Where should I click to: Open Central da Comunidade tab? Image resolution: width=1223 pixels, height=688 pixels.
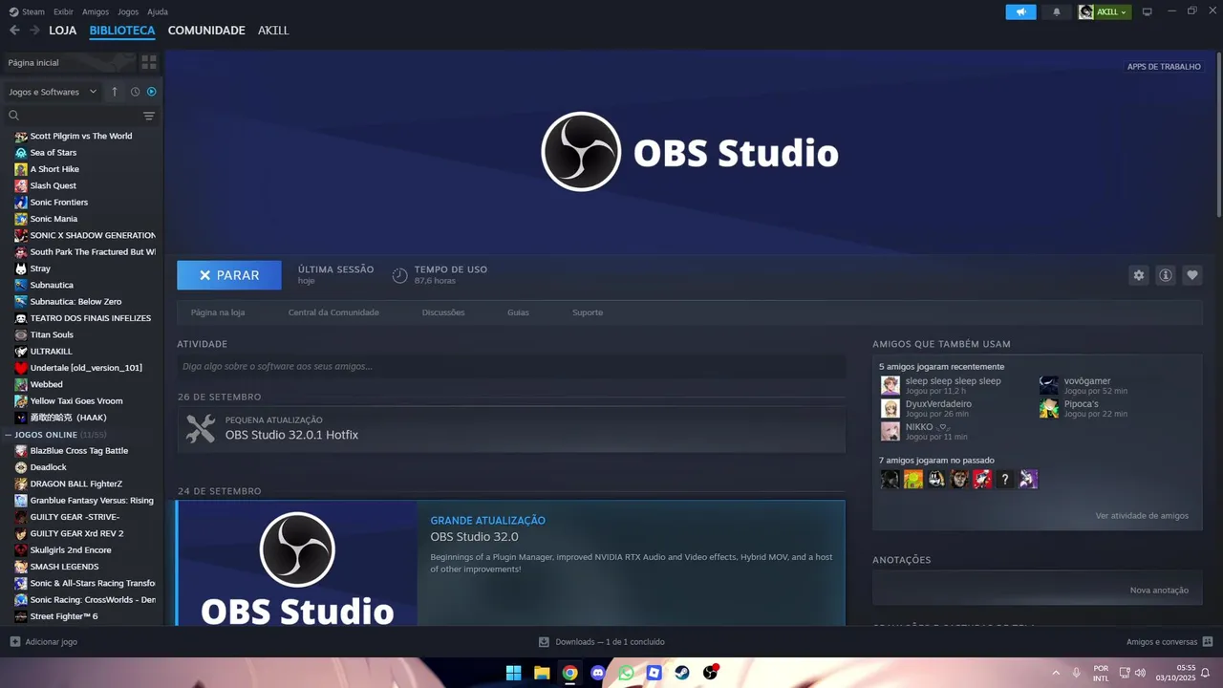(333, 312)
